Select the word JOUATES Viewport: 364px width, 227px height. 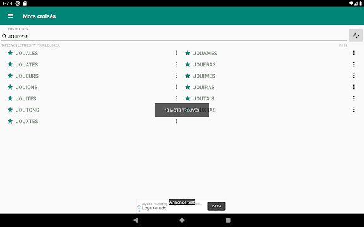[x=27, y=64]
